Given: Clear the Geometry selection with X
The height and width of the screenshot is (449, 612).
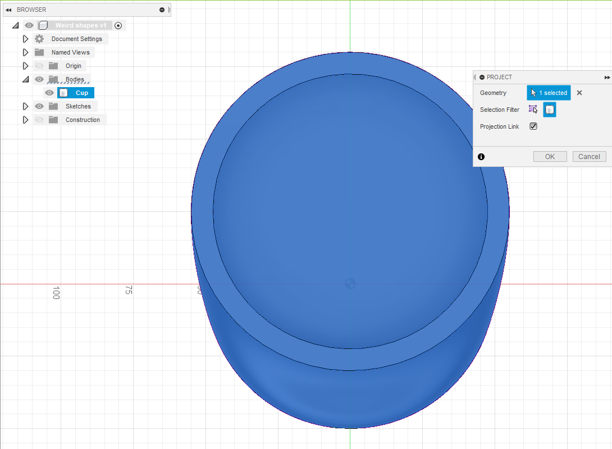Looking at the screenshot, I should pos(579,93).
